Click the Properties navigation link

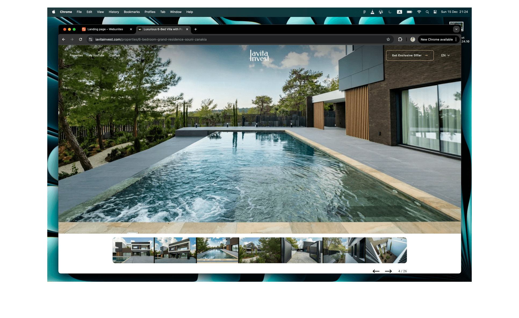pos(76,55)
